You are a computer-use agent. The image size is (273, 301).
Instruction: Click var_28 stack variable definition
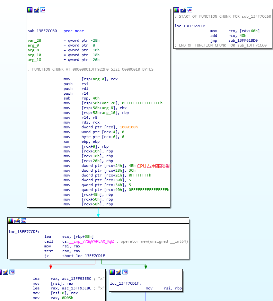click(x=64, y=40)
